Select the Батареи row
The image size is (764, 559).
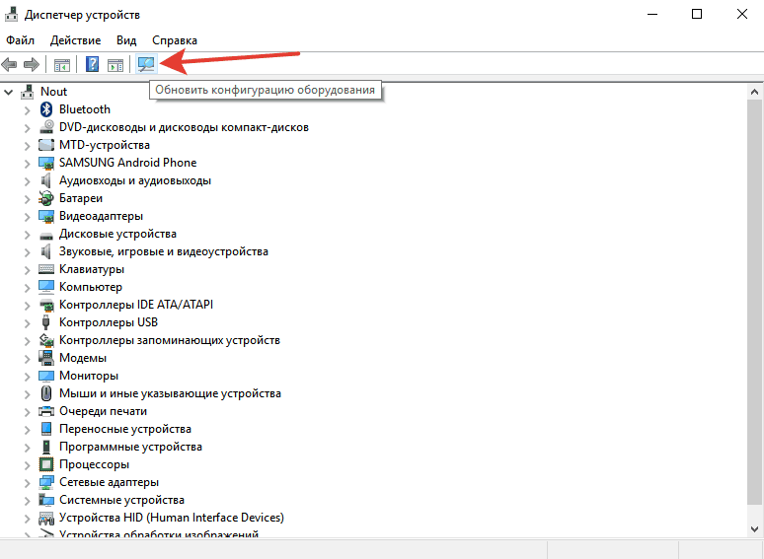coord(81,198)
